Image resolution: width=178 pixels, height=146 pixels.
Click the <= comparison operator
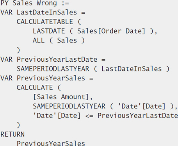(89, 116)
